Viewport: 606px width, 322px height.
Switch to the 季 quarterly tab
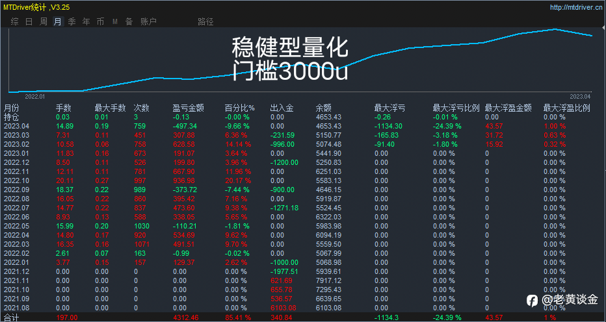(72, 21)
